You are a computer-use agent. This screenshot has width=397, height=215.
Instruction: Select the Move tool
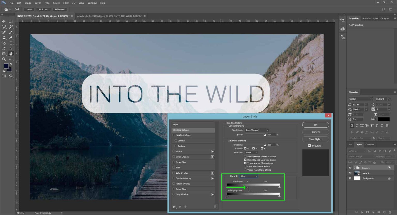tap(4, 21)
